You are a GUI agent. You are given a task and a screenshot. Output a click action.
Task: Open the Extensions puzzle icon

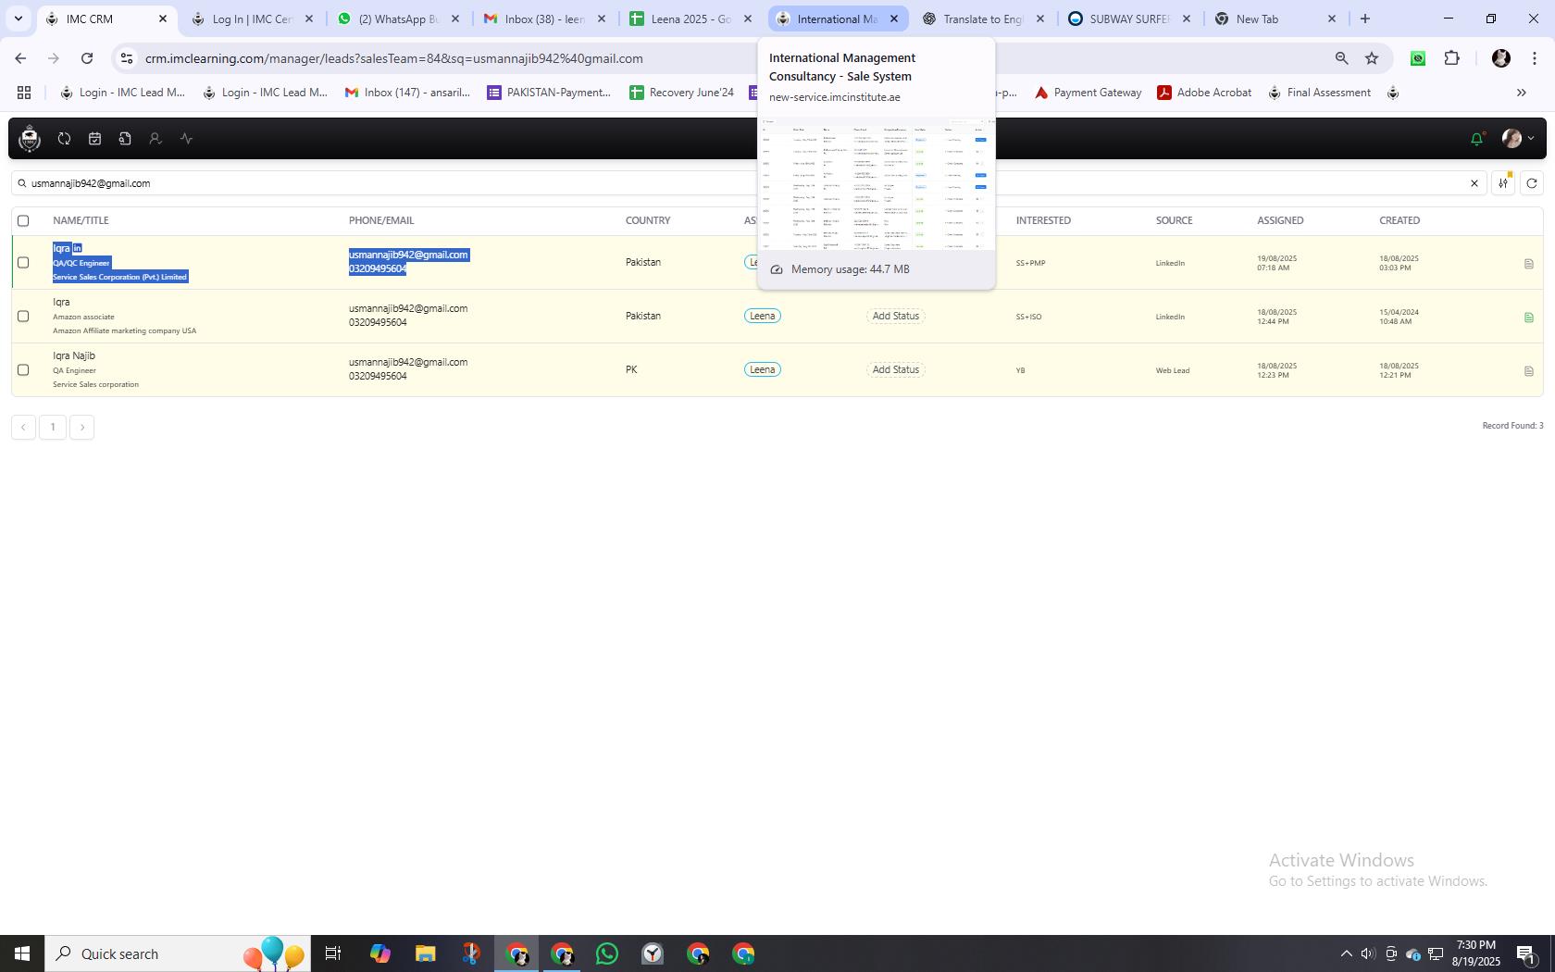click(x=1451, y=58)
